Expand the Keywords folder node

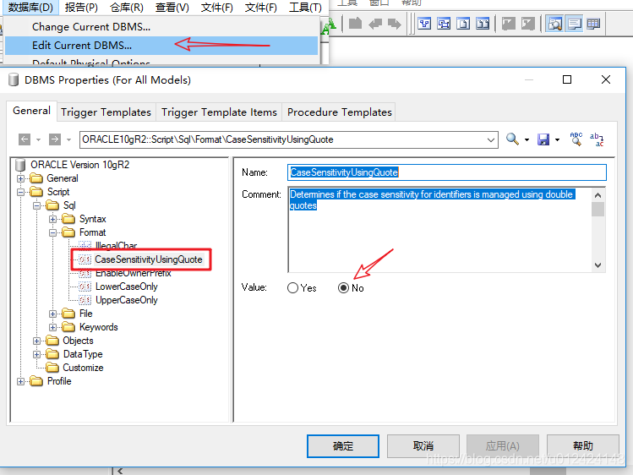53,327
